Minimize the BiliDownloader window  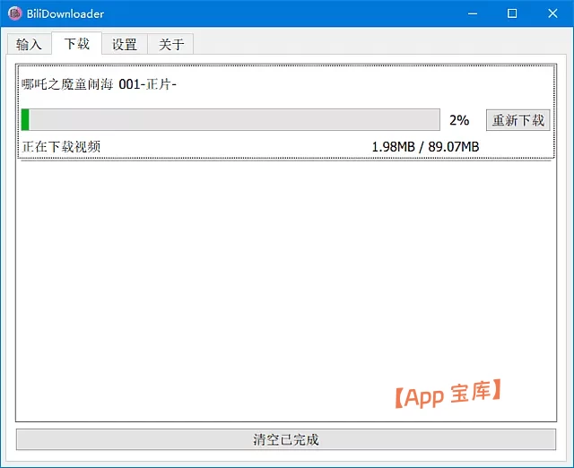[x=473, y=13]
